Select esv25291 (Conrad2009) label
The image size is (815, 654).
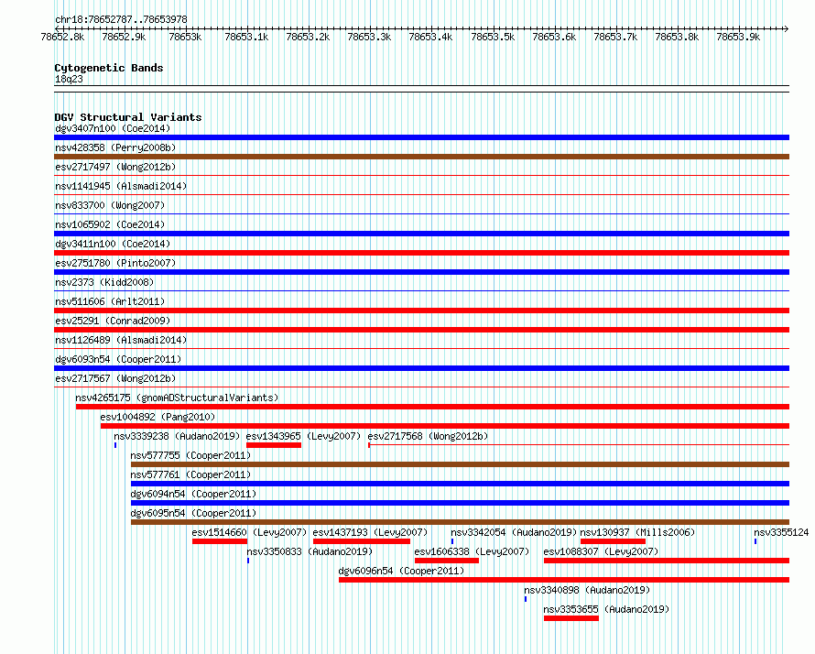113,321
